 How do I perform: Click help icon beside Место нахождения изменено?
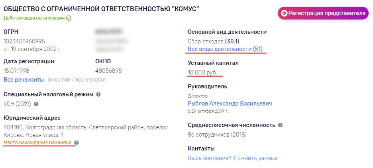pyautogui.click(x=76, y=143)
